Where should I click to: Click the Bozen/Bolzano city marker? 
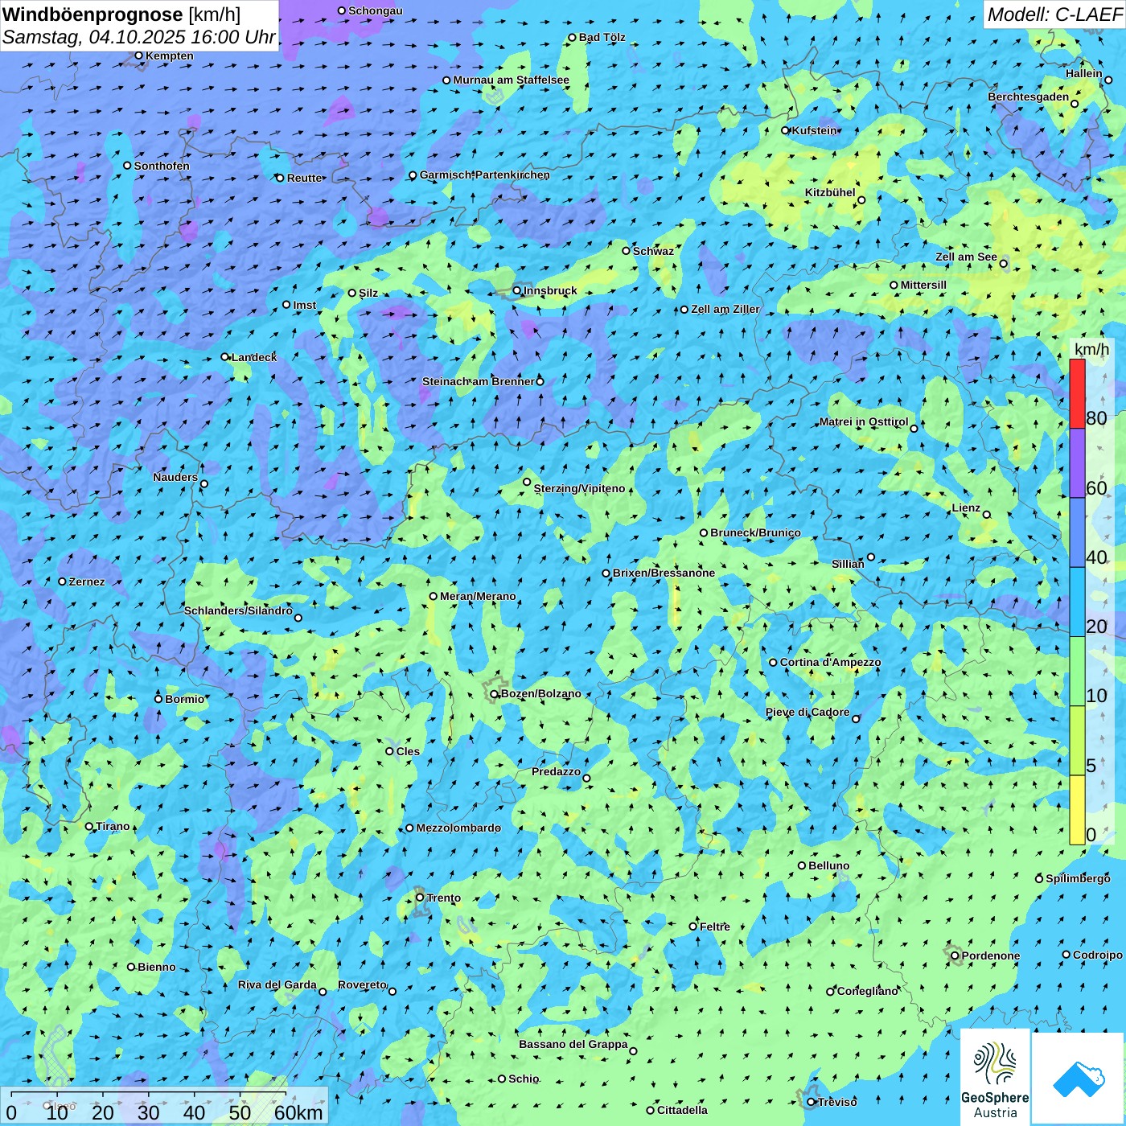pyautogui.click(x=495, y=694)
